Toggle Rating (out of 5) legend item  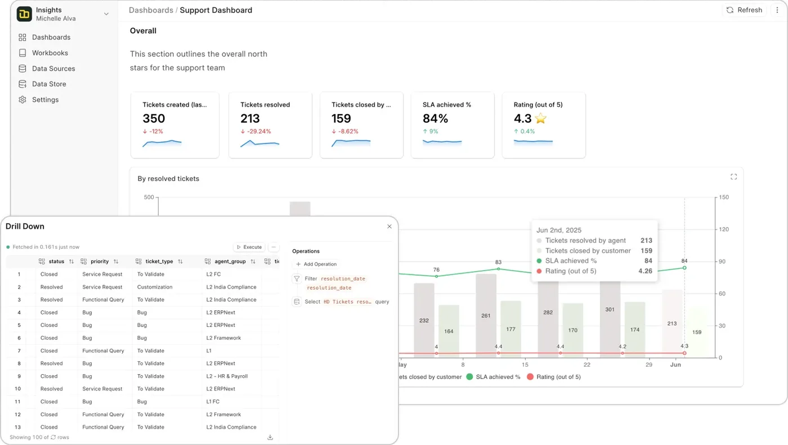[554, 377]
